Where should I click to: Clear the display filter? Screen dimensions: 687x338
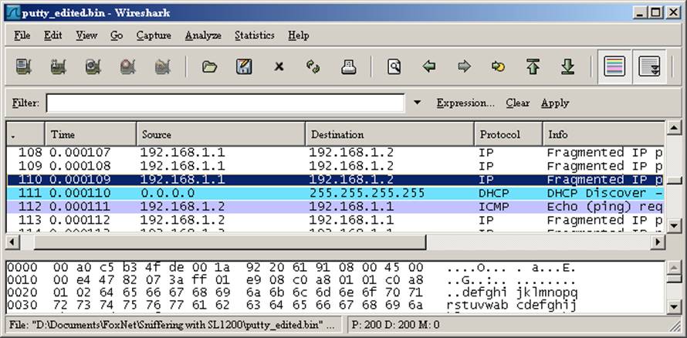[x=517, y=103]
